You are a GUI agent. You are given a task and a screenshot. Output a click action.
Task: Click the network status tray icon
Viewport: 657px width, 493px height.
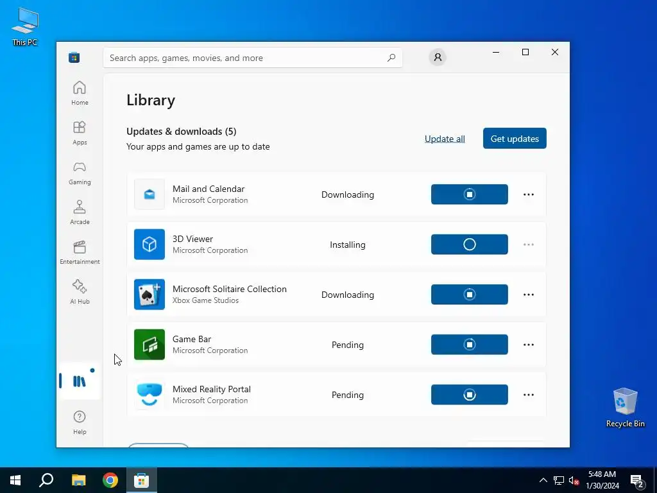point(559,480)
